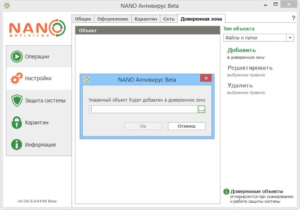Image resolution: width=300 pixels, height=210 pixels.
Task: Select the Файлы и папки combo box
Action: (x=258, y=38)
